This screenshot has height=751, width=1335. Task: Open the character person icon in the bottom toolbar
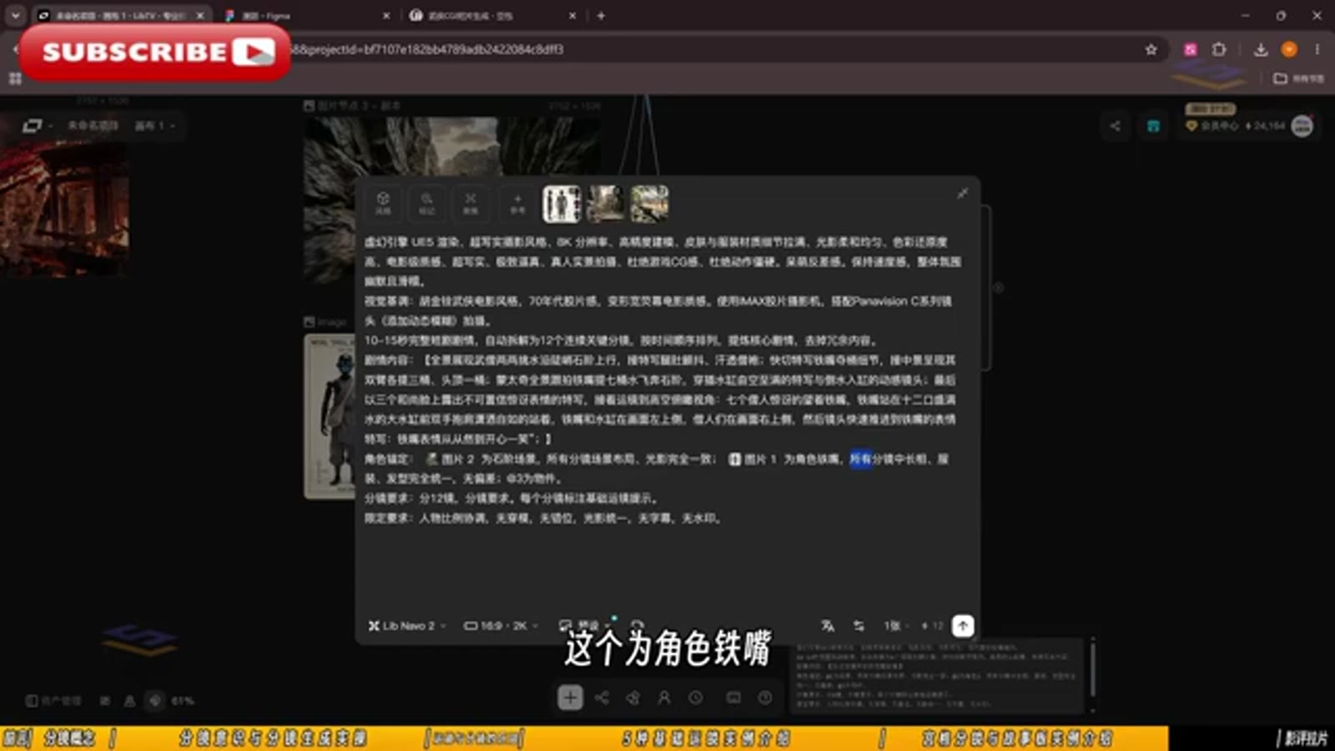coord(664,698)
